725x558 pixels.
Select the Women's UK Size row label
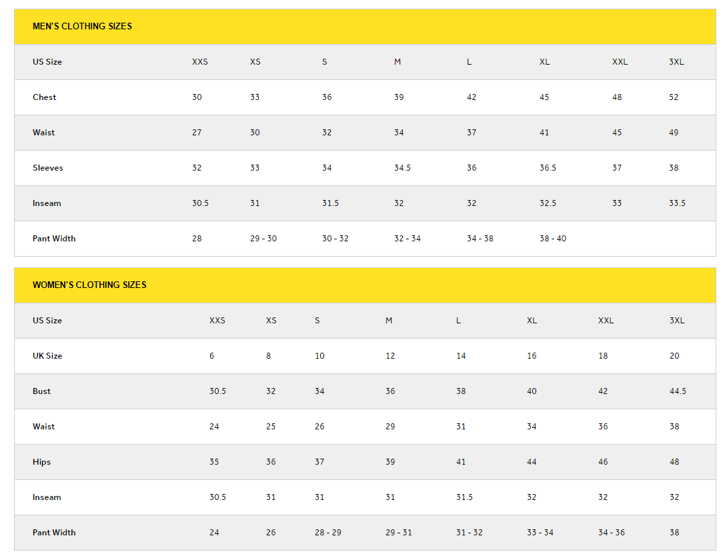click(x=47, y=356)
